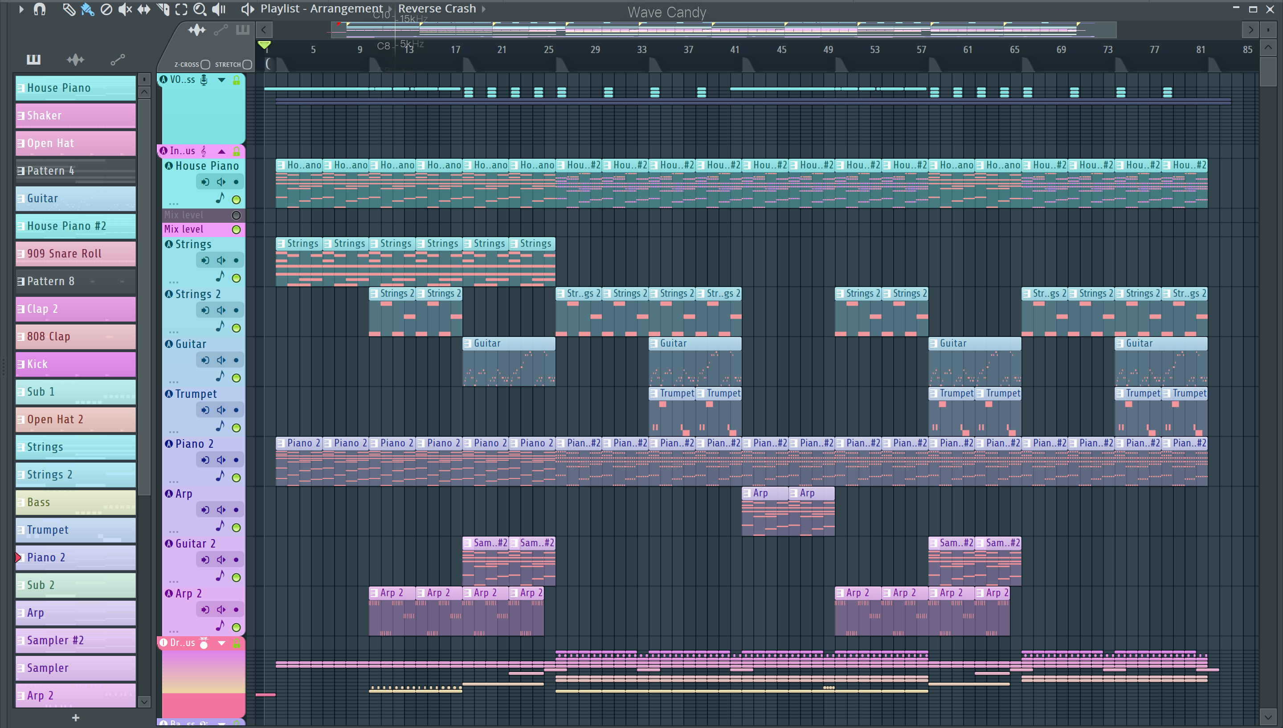
Task: Switch clip focus to audio clips
Action: point(197,30)
